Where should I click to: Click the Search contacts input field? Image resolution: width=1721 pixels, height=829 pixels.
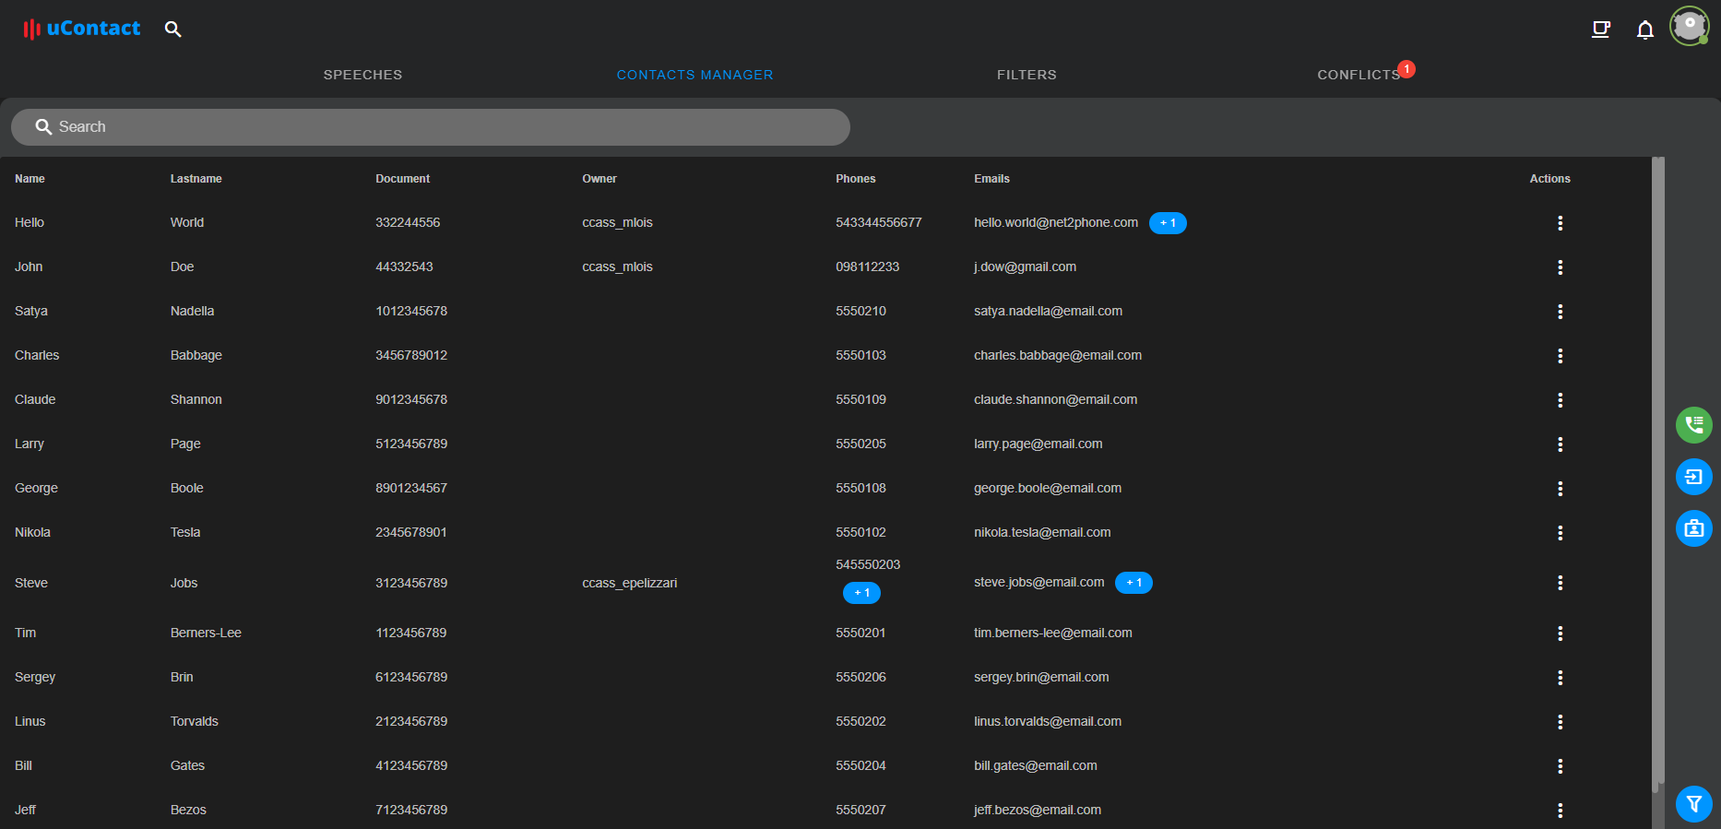(431, 127)
